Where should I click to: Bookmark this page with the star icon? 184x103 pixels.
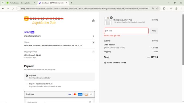click(157, 9)
